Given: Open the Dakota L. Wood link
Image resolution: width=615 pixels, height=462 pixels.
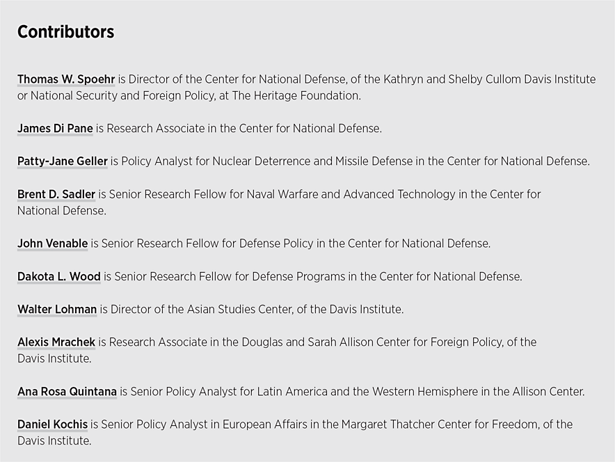Looking at the screenshot, I should coord(59,276).
